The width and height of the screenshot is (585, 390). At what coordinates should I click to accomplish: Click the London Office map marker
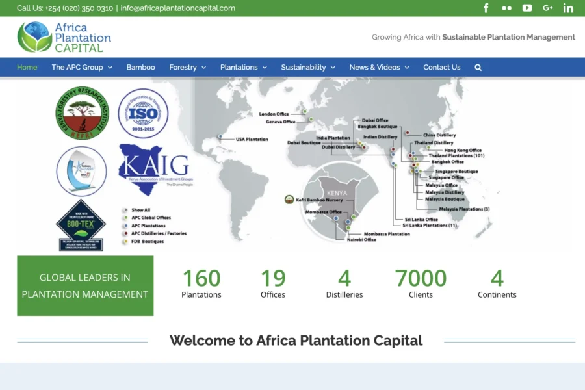click(x=305, y=112)
